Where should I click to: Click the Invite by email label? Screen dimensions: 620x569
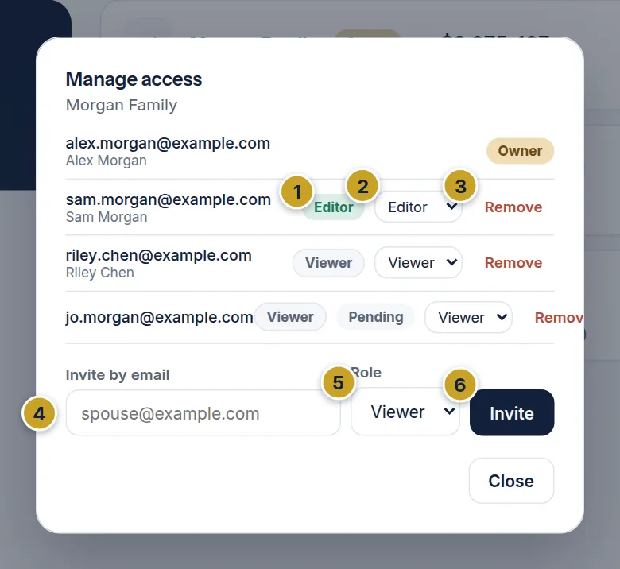point(118,375)
